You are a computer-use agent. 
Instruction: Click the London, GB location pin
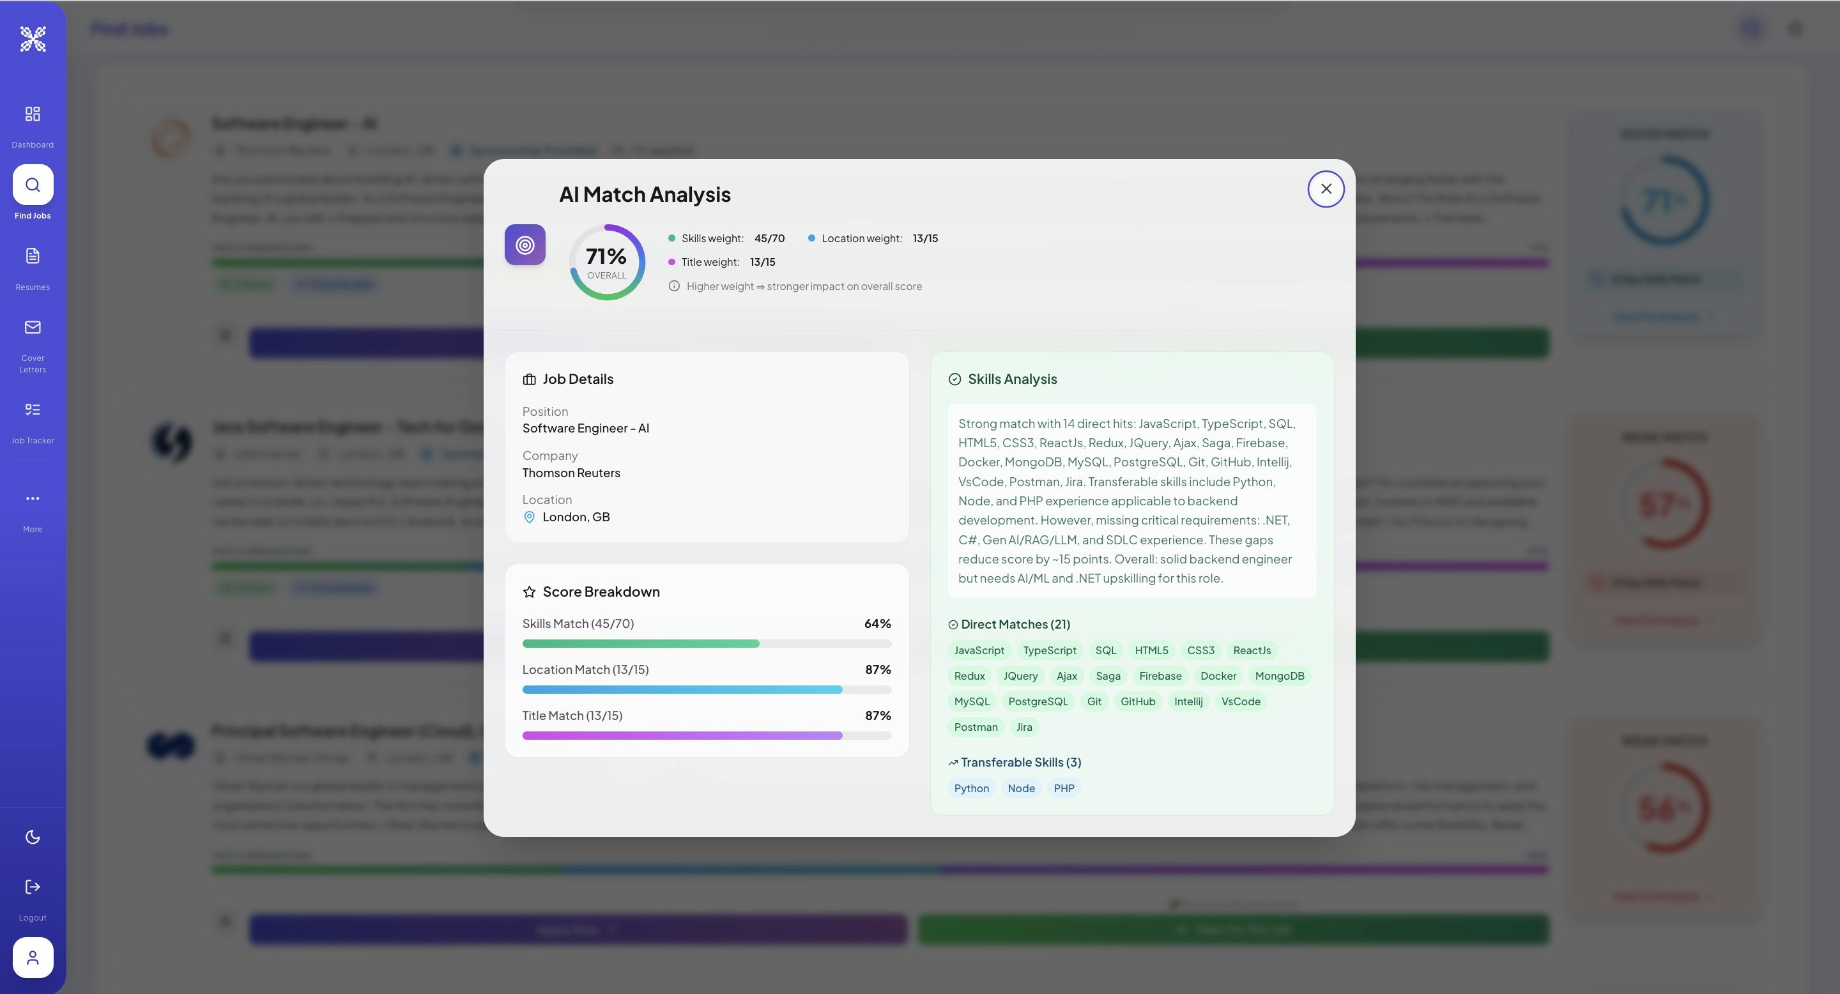click(529, 517)
